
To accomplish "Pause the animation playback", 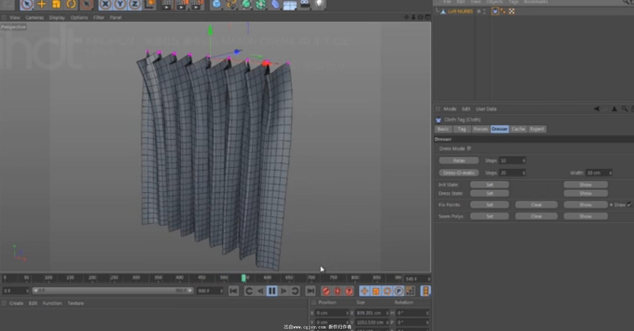I will (x=272, y=291).
